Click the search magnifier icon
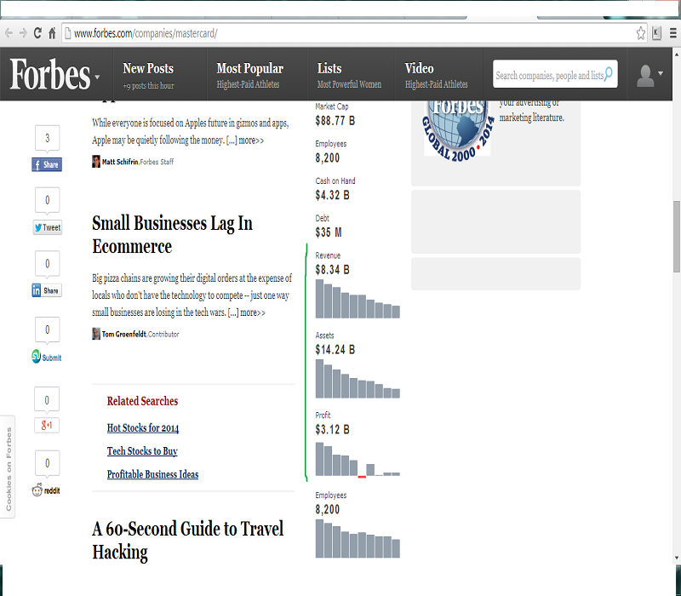The height and width of the screenshot is (596, 681). [609, 75]
